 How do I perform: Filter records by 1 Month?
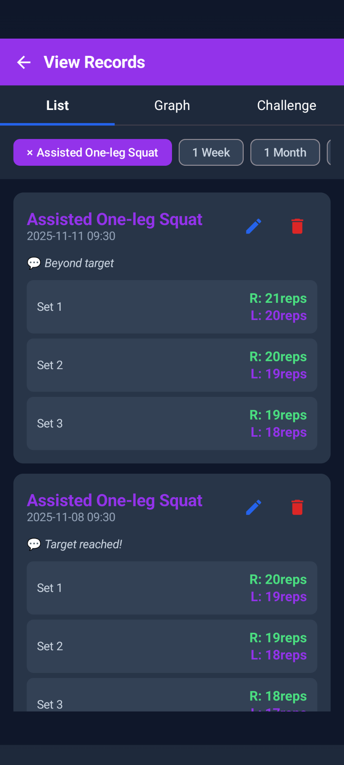[285, 153]
